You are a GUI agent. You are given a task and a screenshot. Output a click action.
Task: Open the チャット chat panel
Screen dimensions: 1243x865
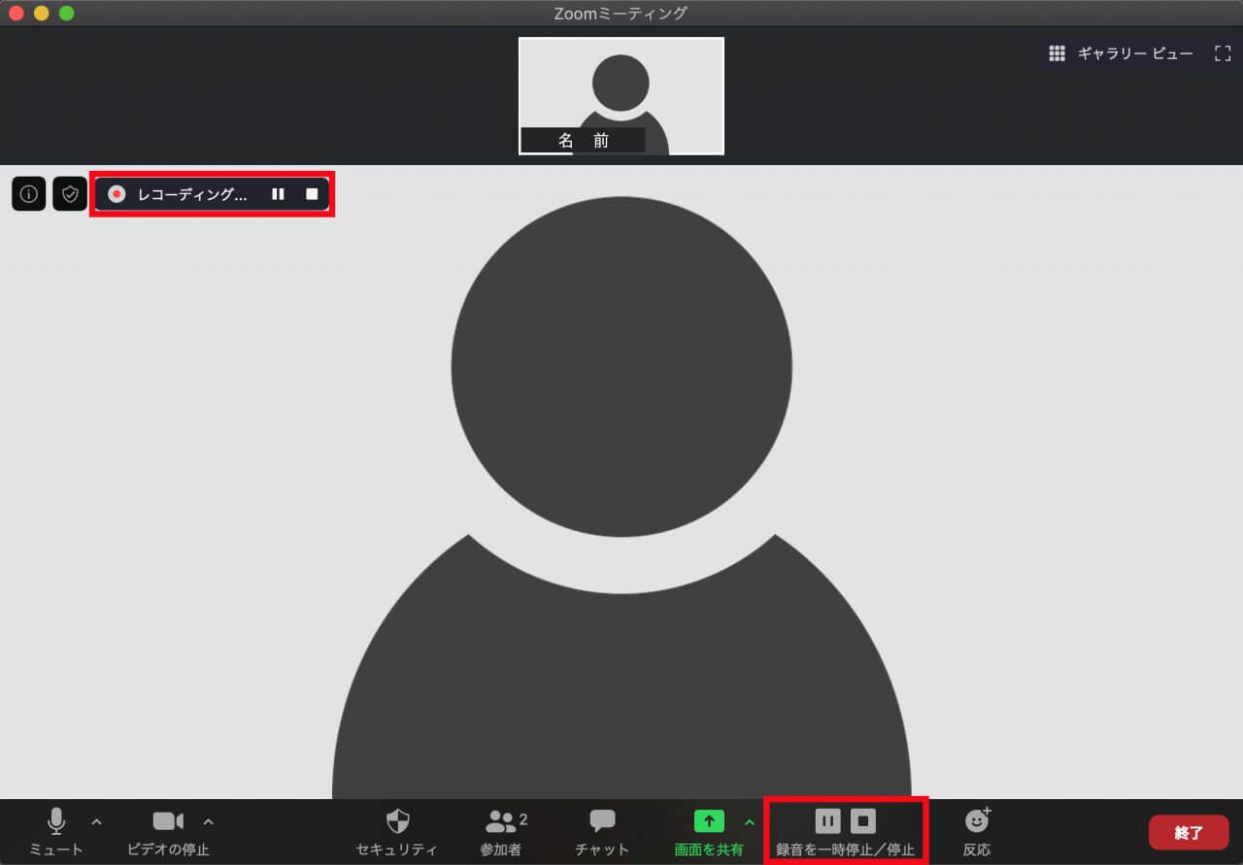602,832
